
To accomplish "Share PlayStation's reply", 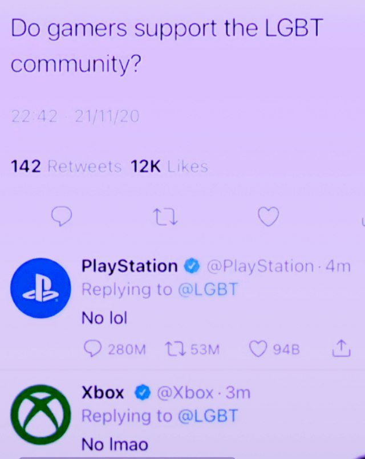I will (341, 348).
